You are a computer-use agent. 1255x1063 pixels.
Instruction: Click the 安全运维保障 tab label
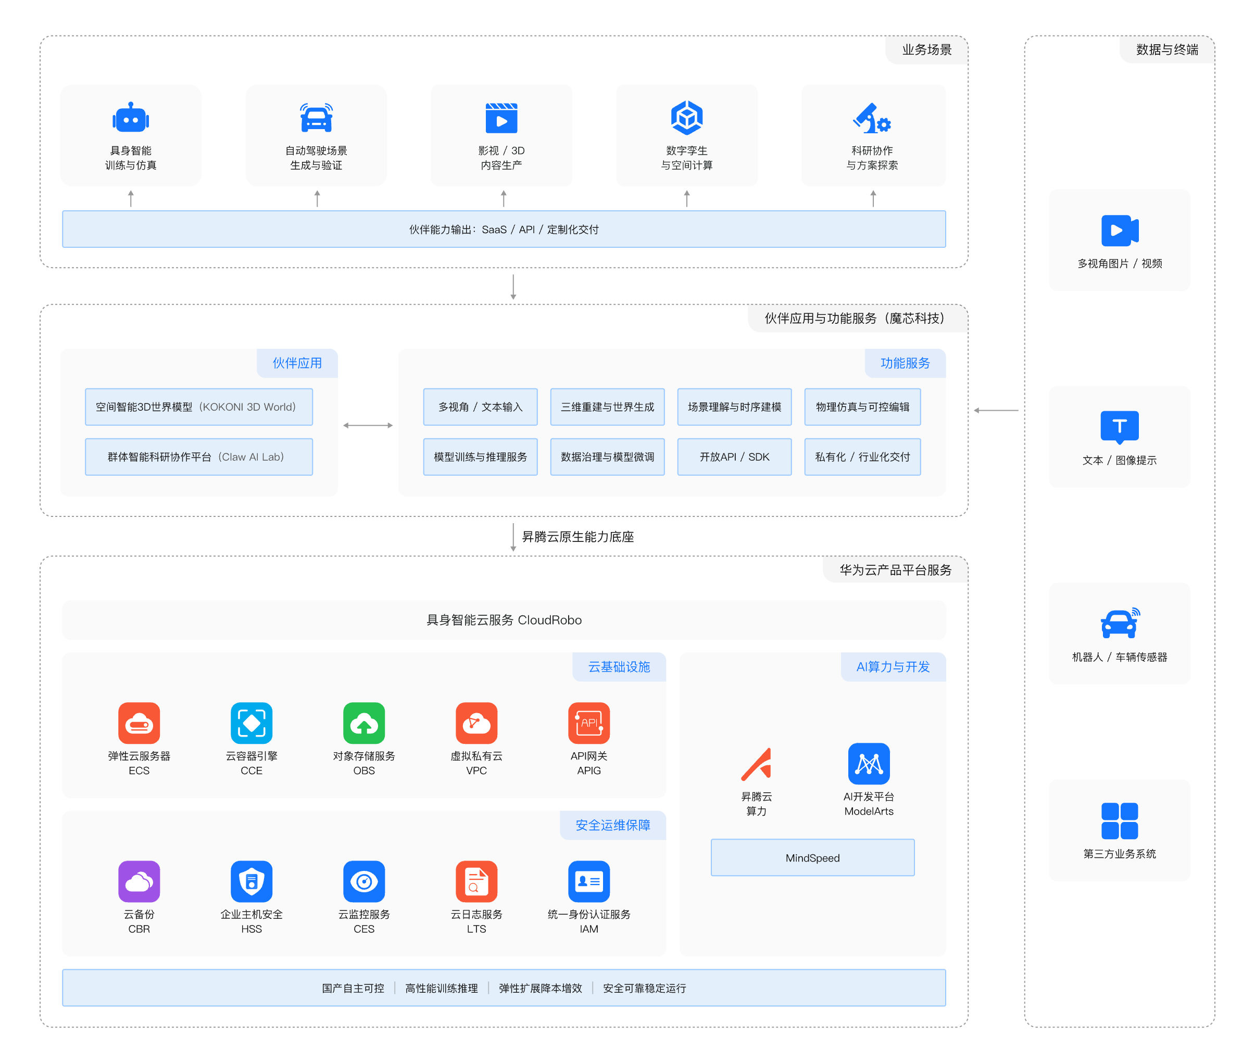coord(612,825)
